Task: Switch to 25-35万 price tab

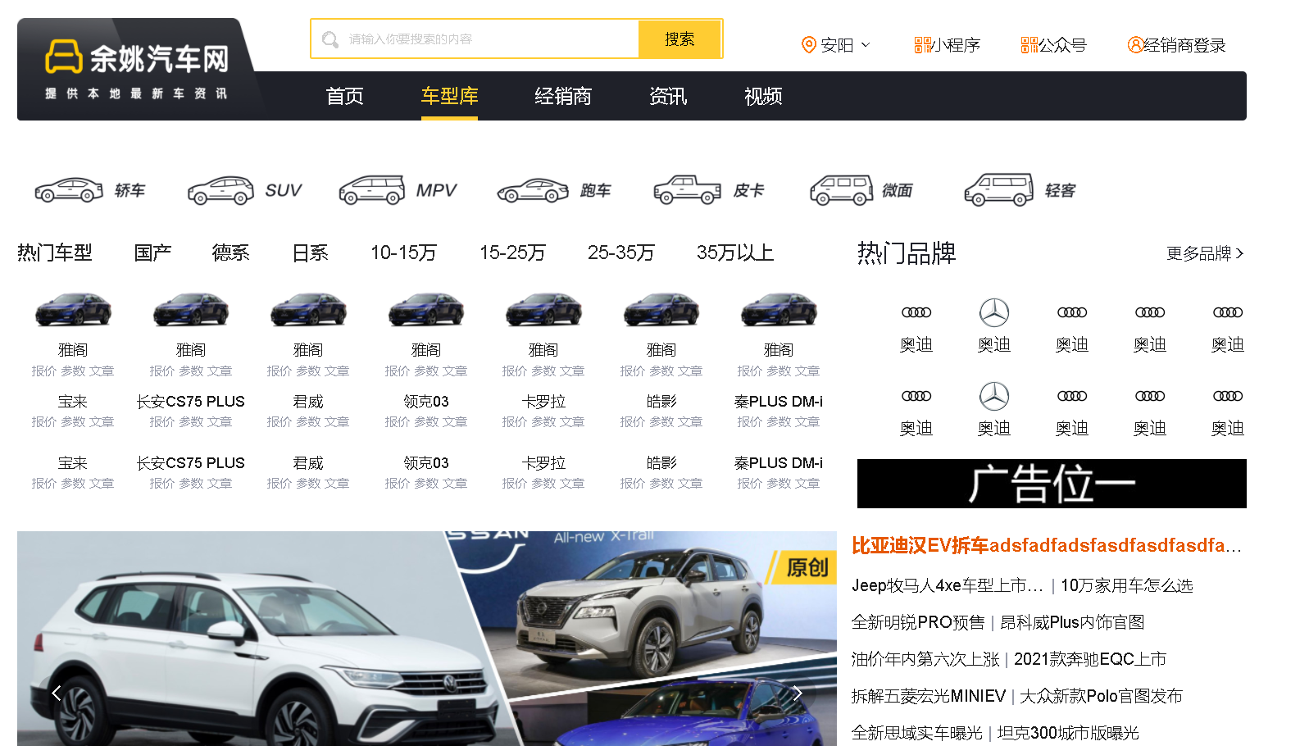Action: pyautogui.click(x=620, y=252)
